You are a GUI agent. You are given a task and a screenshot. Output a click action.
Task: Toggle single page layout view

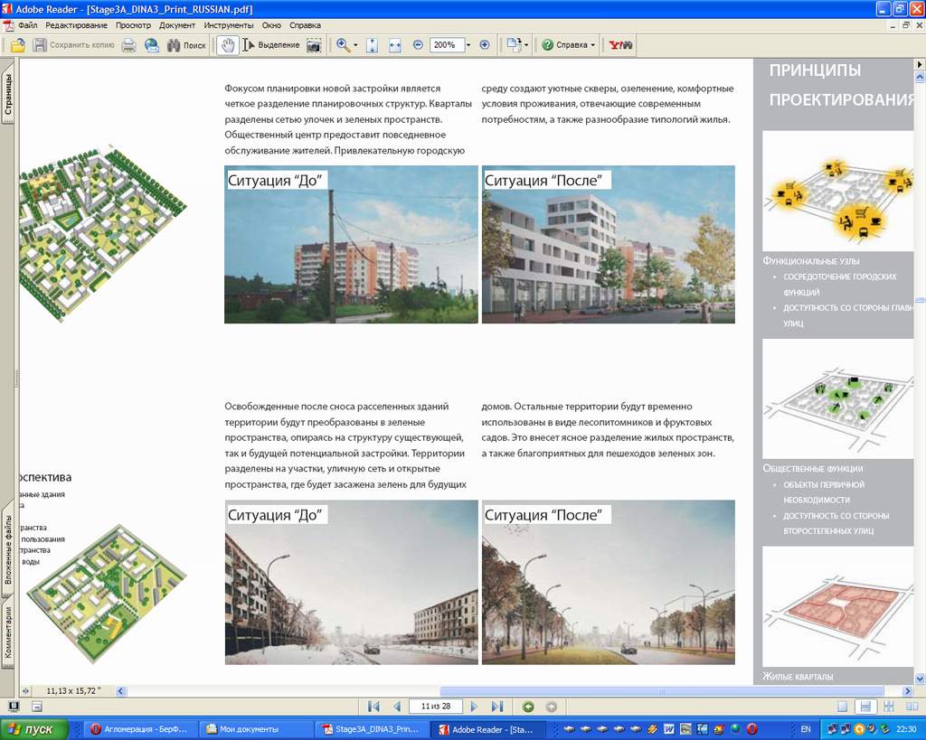pos(843,707)
